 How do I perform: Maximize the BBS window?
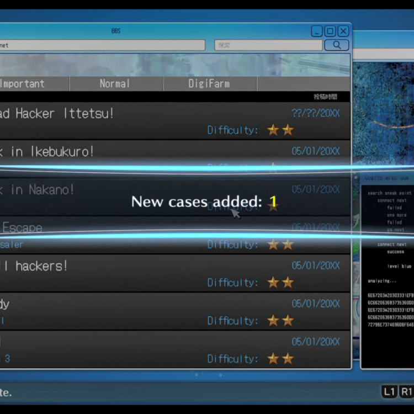pyautogui.click(x=330, y=31)
